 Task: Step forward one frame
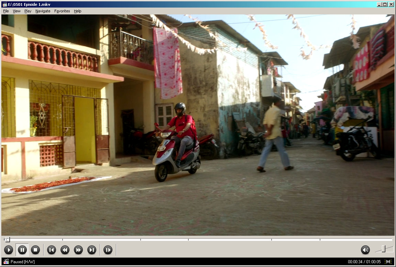[x=108, y=250]
